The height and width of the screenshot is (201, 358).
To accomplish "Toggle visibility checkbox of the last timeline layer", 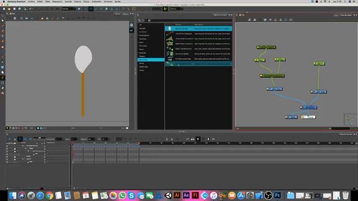I will [7, 162].
